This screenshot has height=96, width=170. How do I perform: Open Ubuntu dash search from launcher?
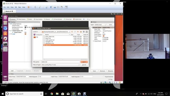point(5,18)
